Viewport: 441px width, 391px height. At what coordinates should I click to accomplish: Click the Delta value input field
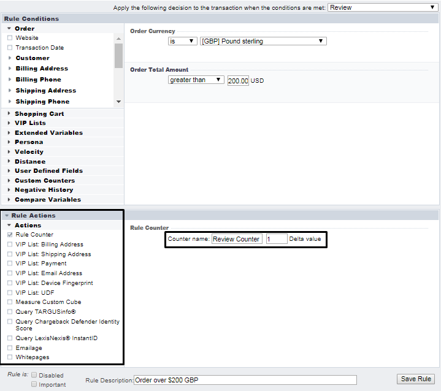click(277, 239)
